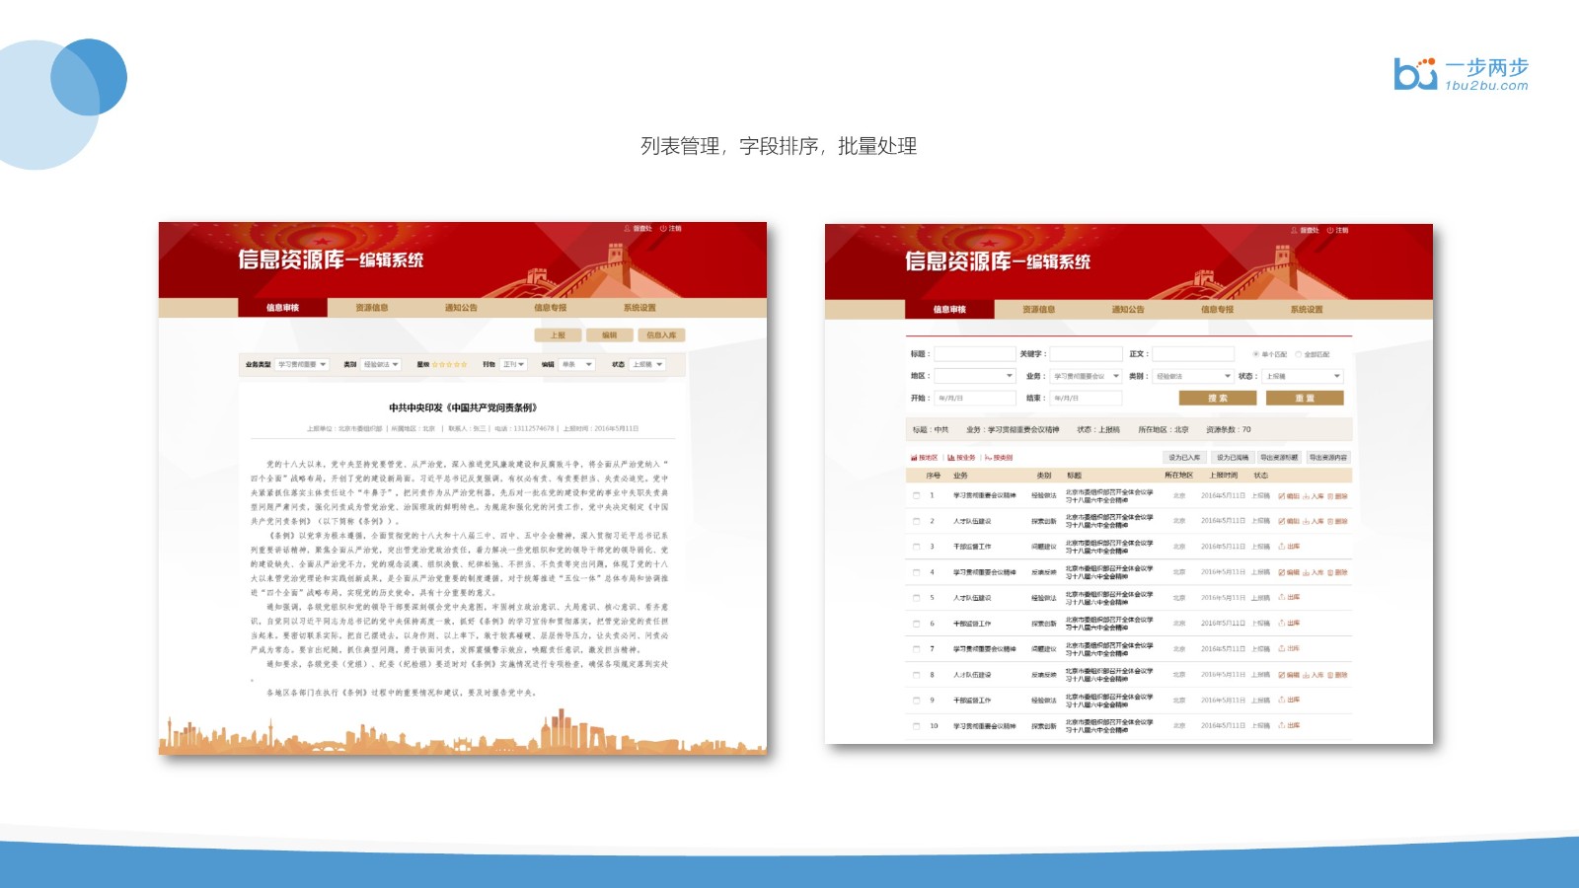Open the 状态 dropdown on the article page

tap(647, 365)
